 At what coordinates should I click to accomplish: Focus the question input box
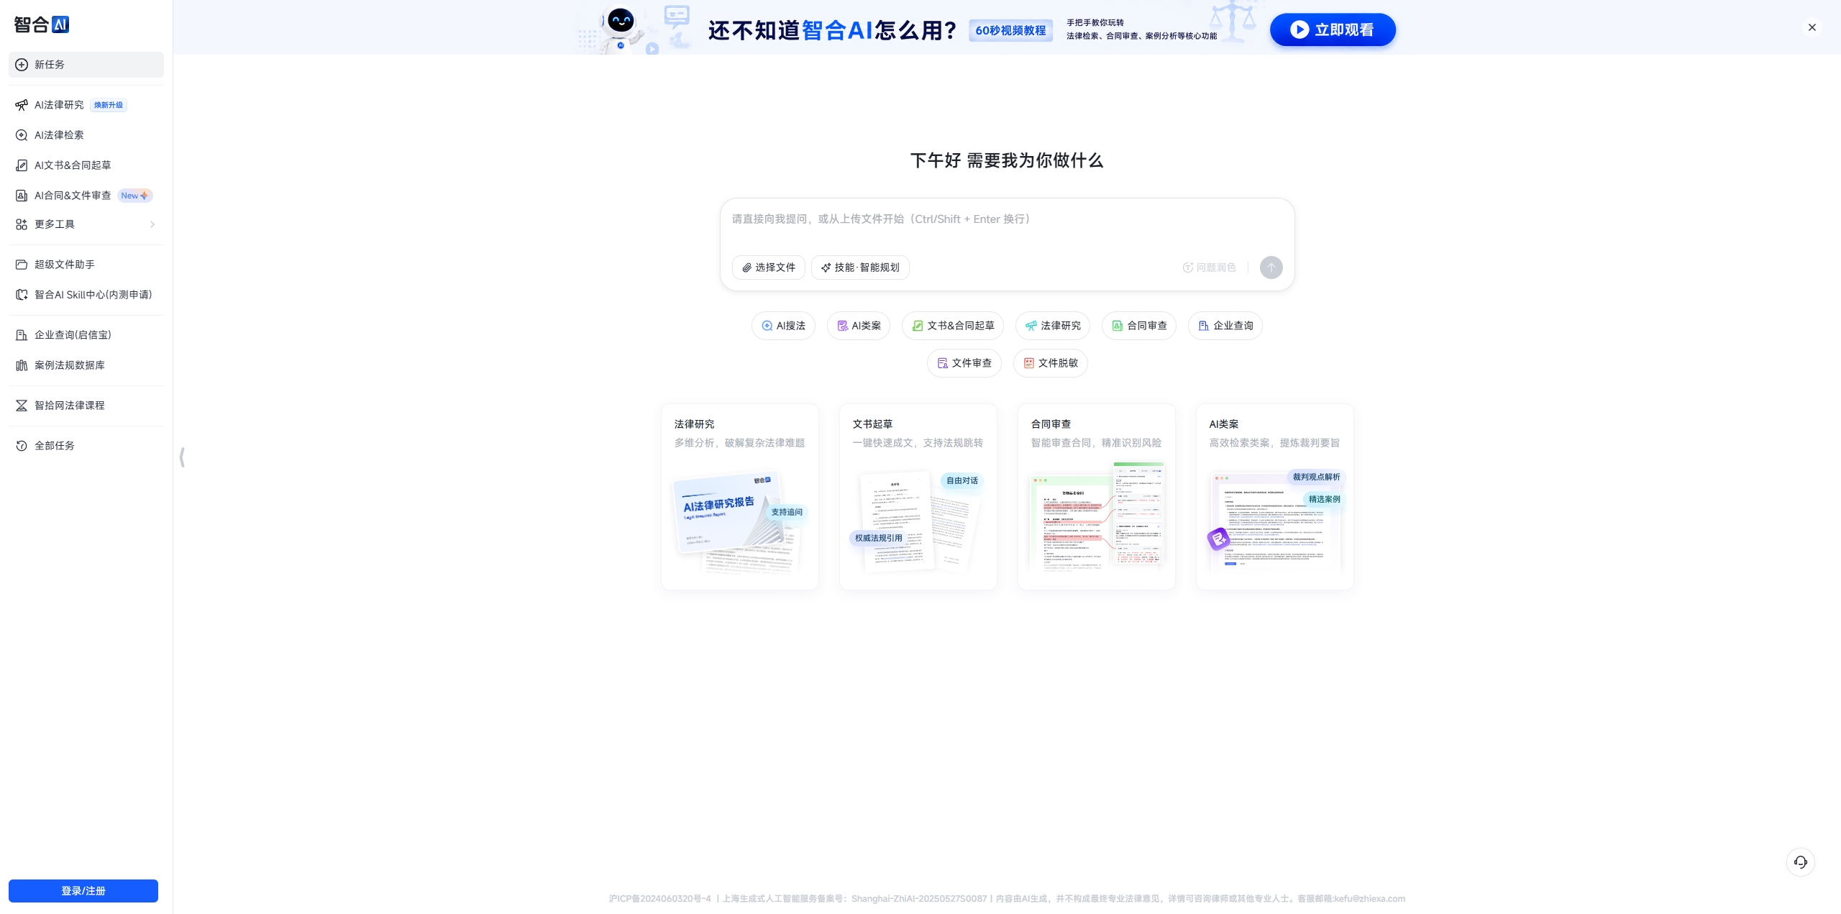pos(1007,219)
